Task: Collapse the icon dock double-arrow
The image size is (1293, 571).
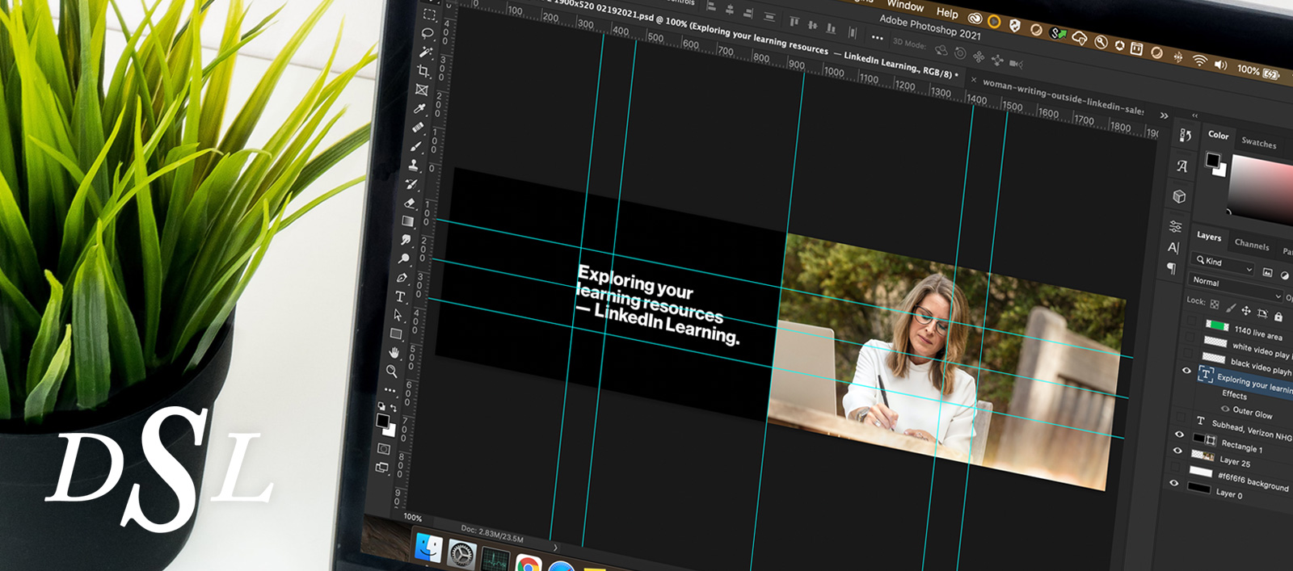Action: [x=1195, y=115]
